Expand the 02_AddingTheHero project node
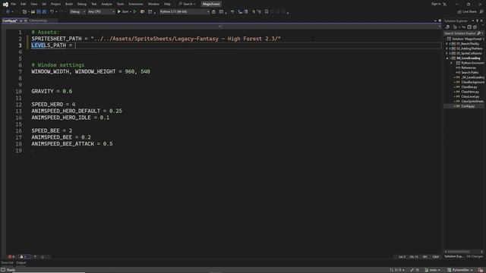The image size is (486, 273). click(447, 49)
